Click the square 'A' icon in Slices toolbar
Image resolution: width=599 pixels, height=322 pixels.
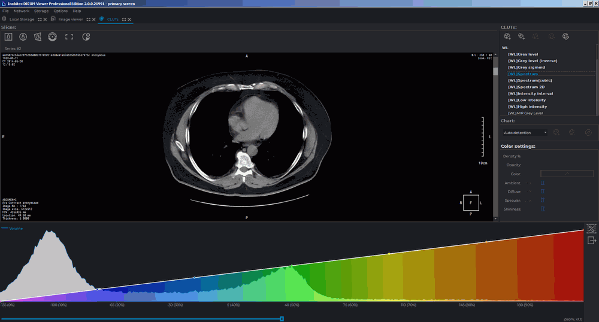pyautogui.click(x=9, y=37)
